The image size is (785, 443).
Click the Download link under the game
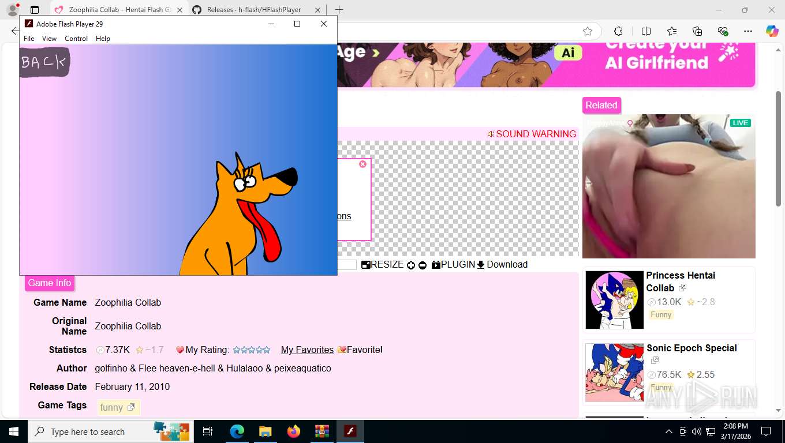click(x=502, y=265)
